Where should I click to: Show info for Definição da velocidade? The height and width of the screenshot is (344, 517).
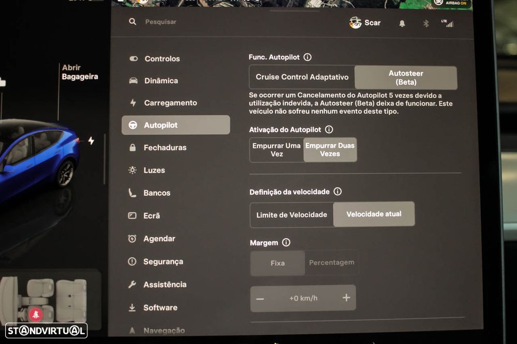(x=338, y=192)
